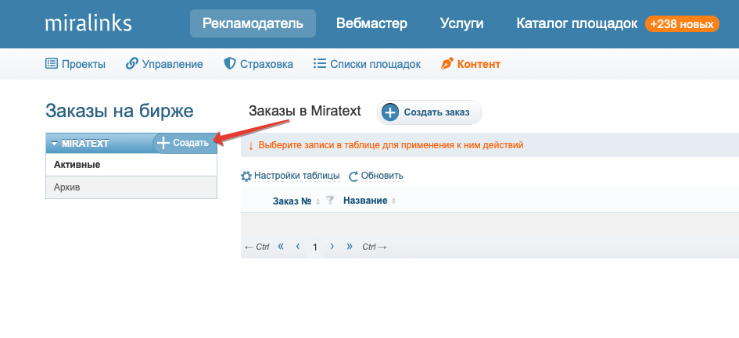This screenshot has height=338, width=739.
Task: Open Настройки таблицы
Action: (297, 176)
